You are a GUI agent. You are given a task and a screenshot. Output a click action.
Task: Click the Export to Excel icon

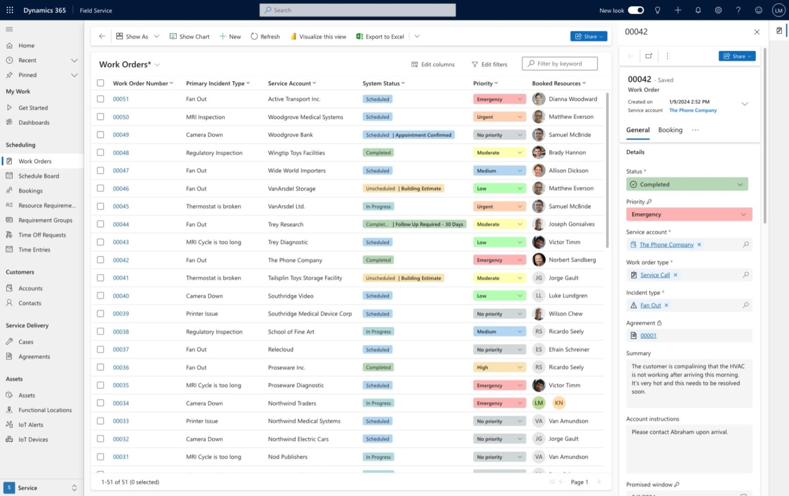coord(359,36)
